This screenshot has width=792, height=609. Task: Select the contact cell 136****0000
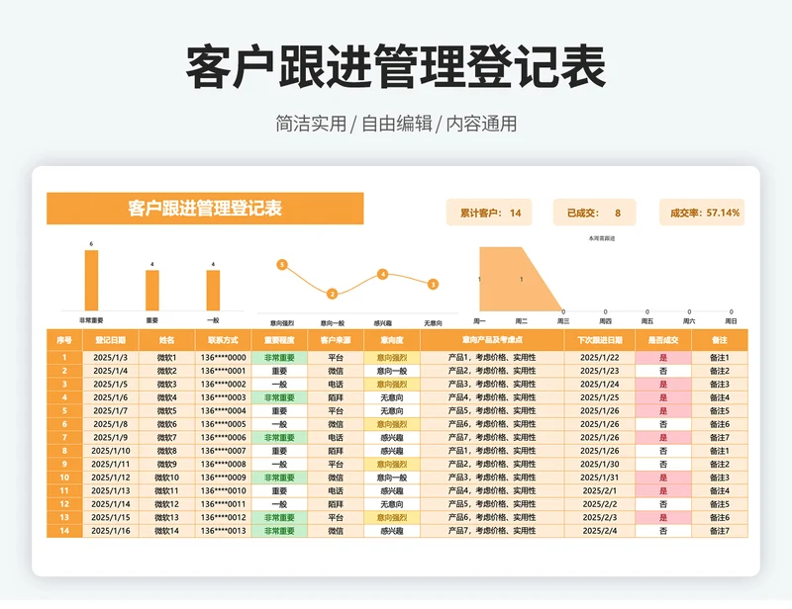[224, 357]
